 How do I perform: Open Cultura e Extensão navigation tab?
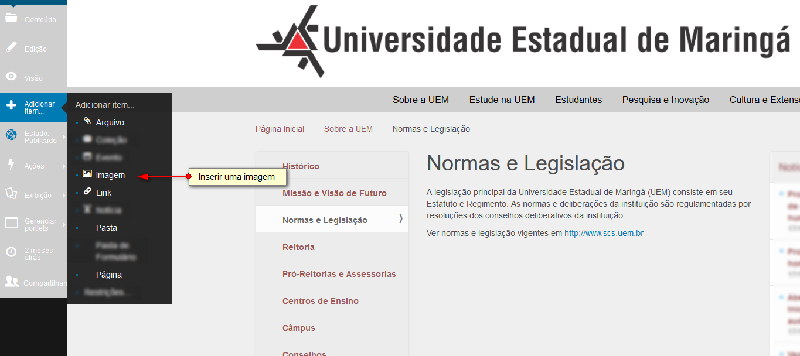[764, 100]
